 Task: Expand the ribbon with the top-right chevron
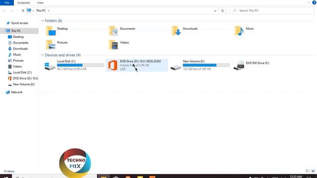coord(309,2)
